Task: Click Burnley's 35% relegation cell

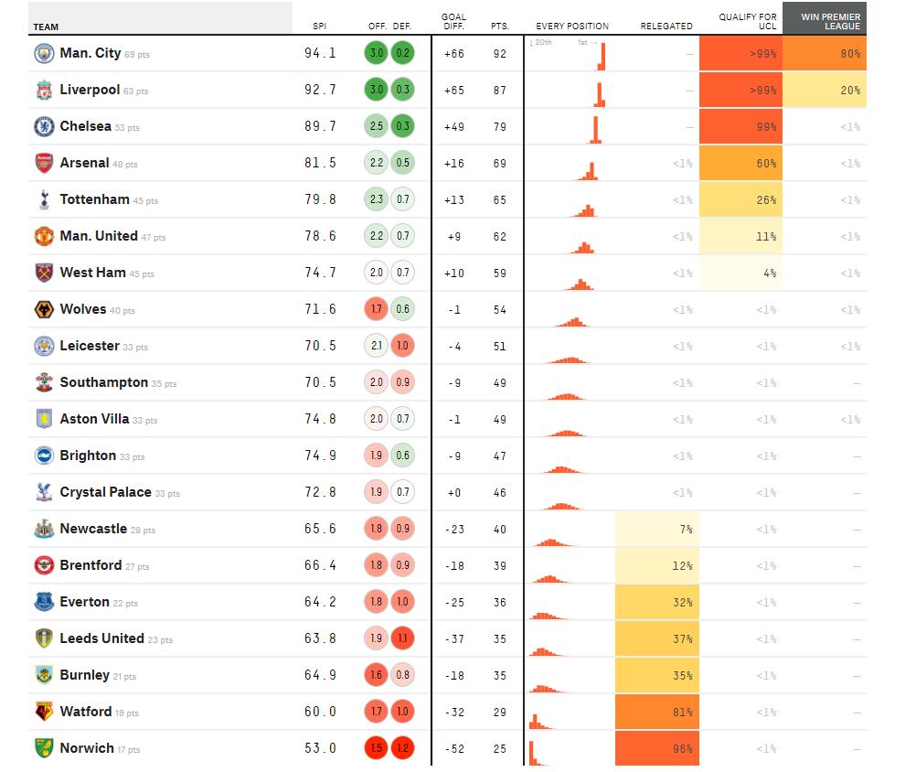Action: point(657,676)
